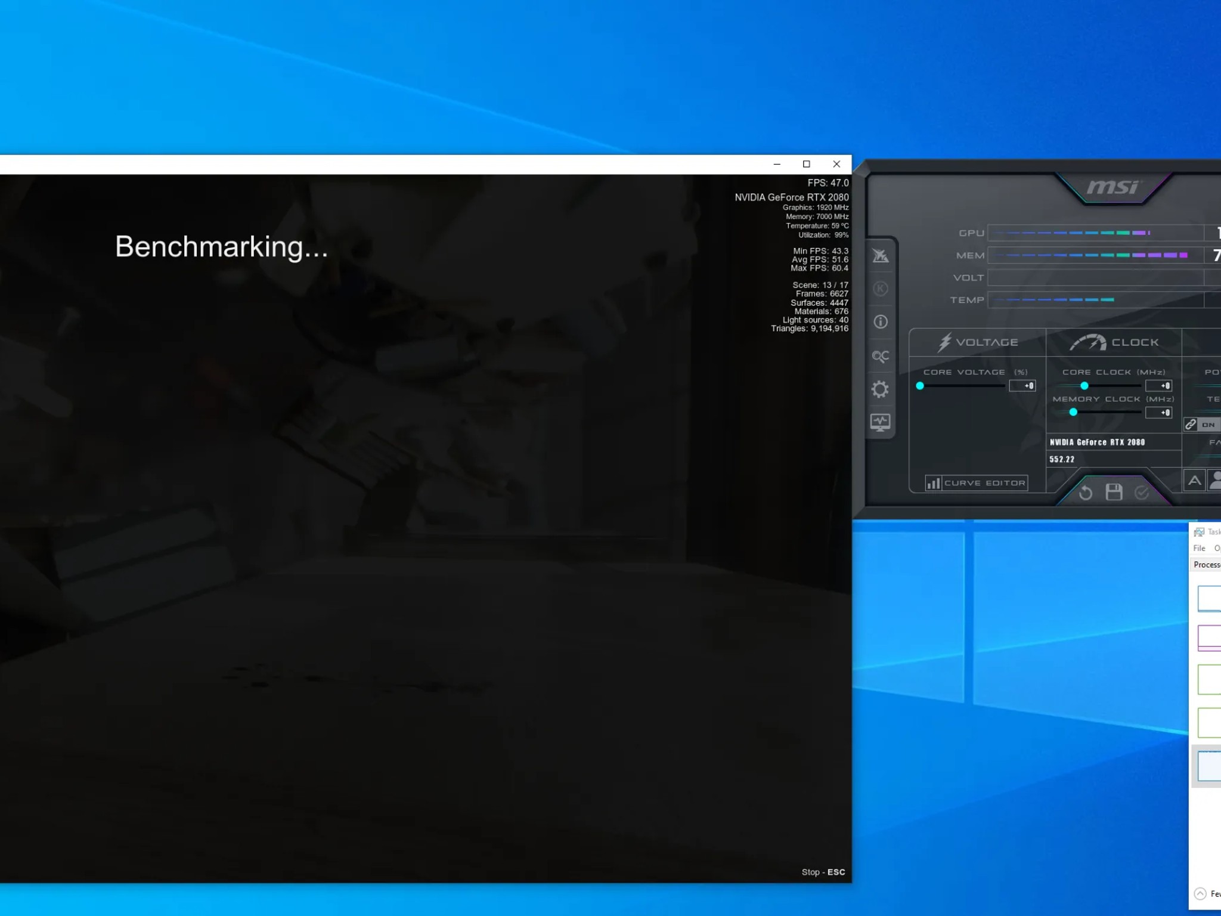
Task: Open the Curve Editor
Action: (x=976, y=483)
